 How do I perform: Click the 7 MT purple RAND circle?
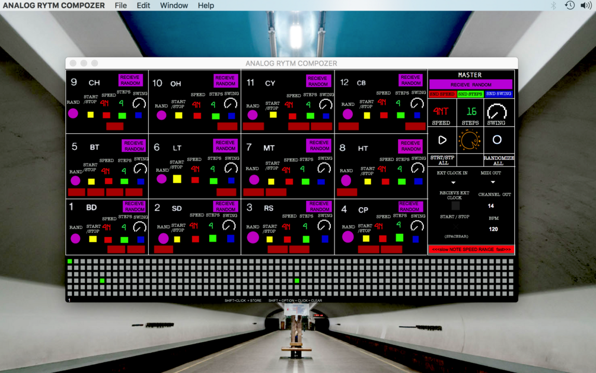254,179
